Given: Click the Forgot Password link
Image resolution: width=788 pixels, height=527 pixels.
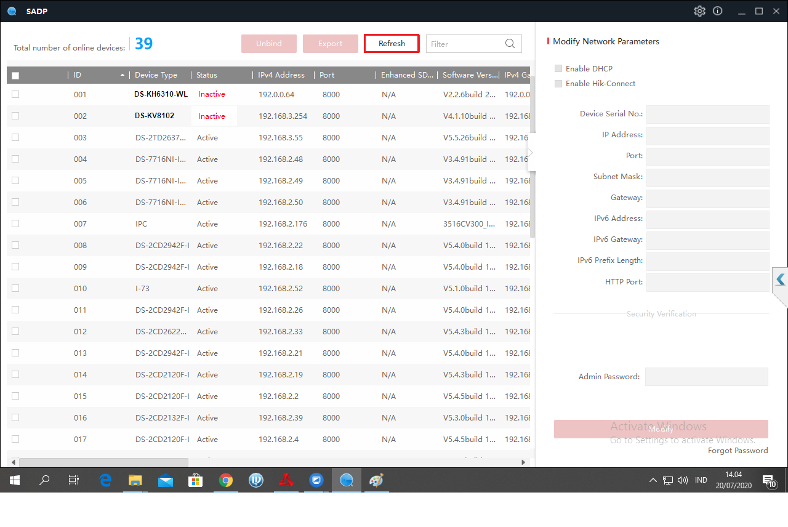Looking at the screenshot, I should (x=738, y=451).
